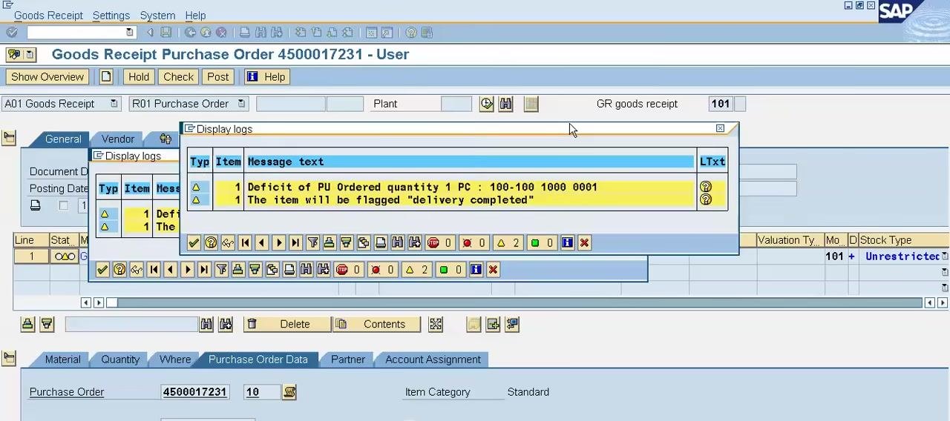
Task: Click Hold button
Action: pos(139,76)
